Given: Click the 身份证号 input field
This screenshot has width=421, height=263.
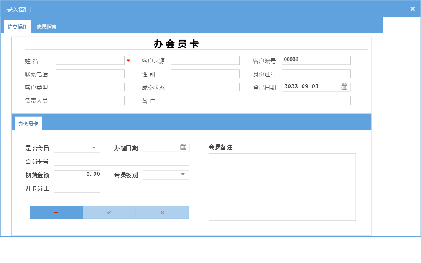Looking at the screenshot, I should pyautogui.click(x=316, y=74).
